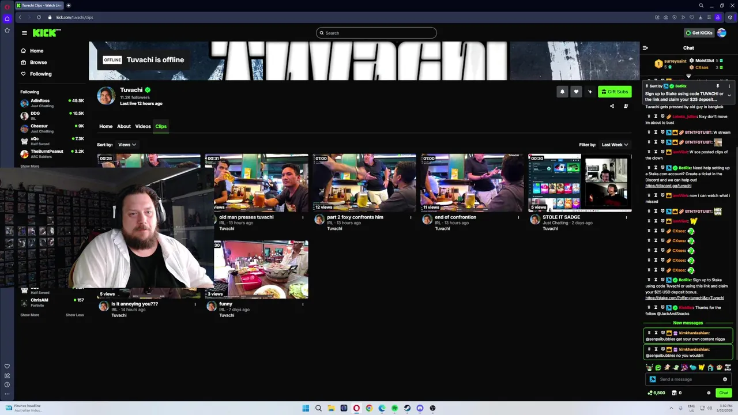
Task: Play the 'funny' clip thumbnail
Action: 261,269
